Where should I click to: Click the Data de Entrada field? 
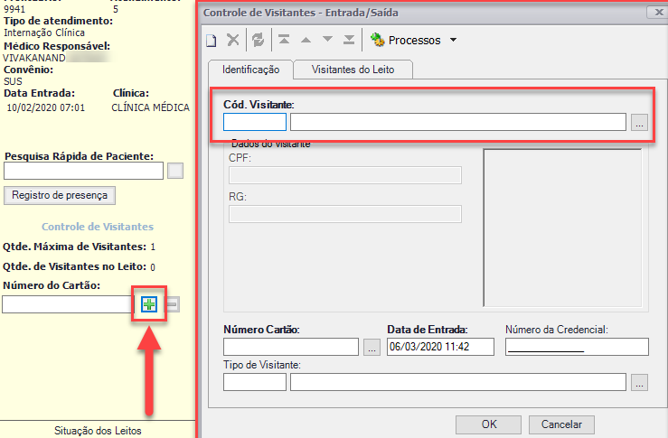click(440, 347)
